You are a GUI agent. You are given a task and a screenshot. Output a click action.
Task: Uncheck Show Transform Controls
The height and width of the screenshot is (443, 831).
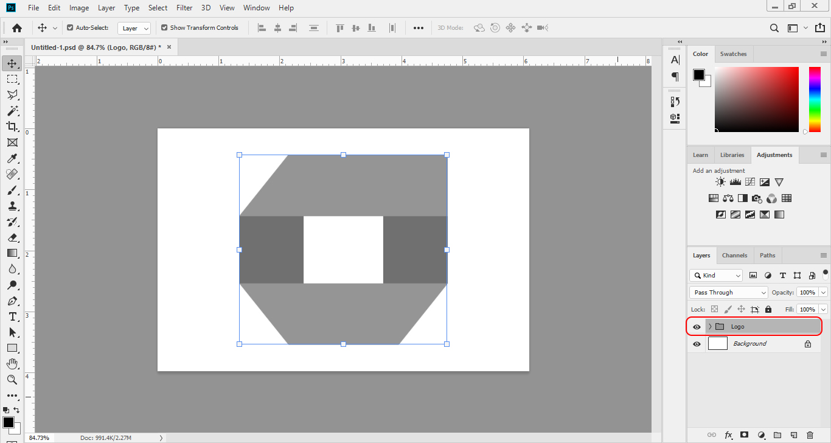164,27
